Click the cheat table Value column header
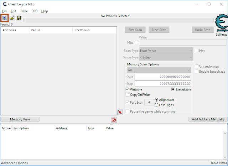Viewport: 228px width, 166px height. click(x=110, y=128)
